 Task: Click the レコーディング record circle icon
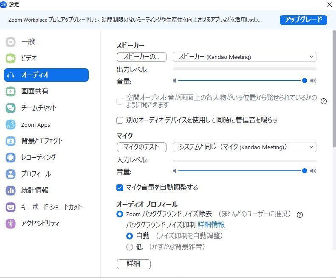click(11, 158)
